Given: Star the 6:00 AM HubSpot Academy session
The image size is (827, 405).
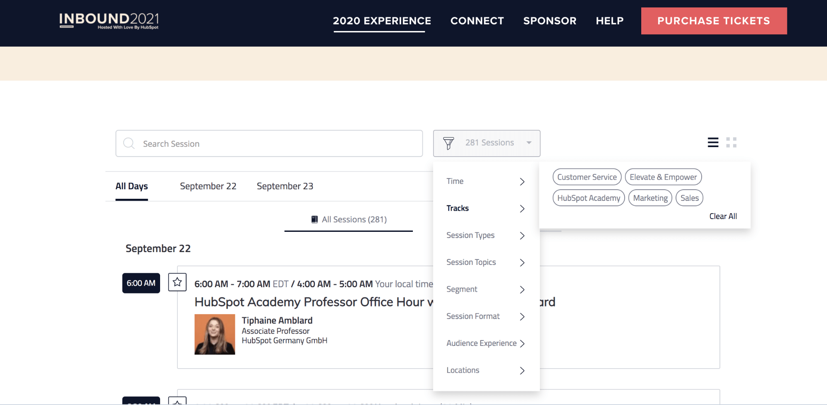Looking at the screenshot, I should [177, 282].
